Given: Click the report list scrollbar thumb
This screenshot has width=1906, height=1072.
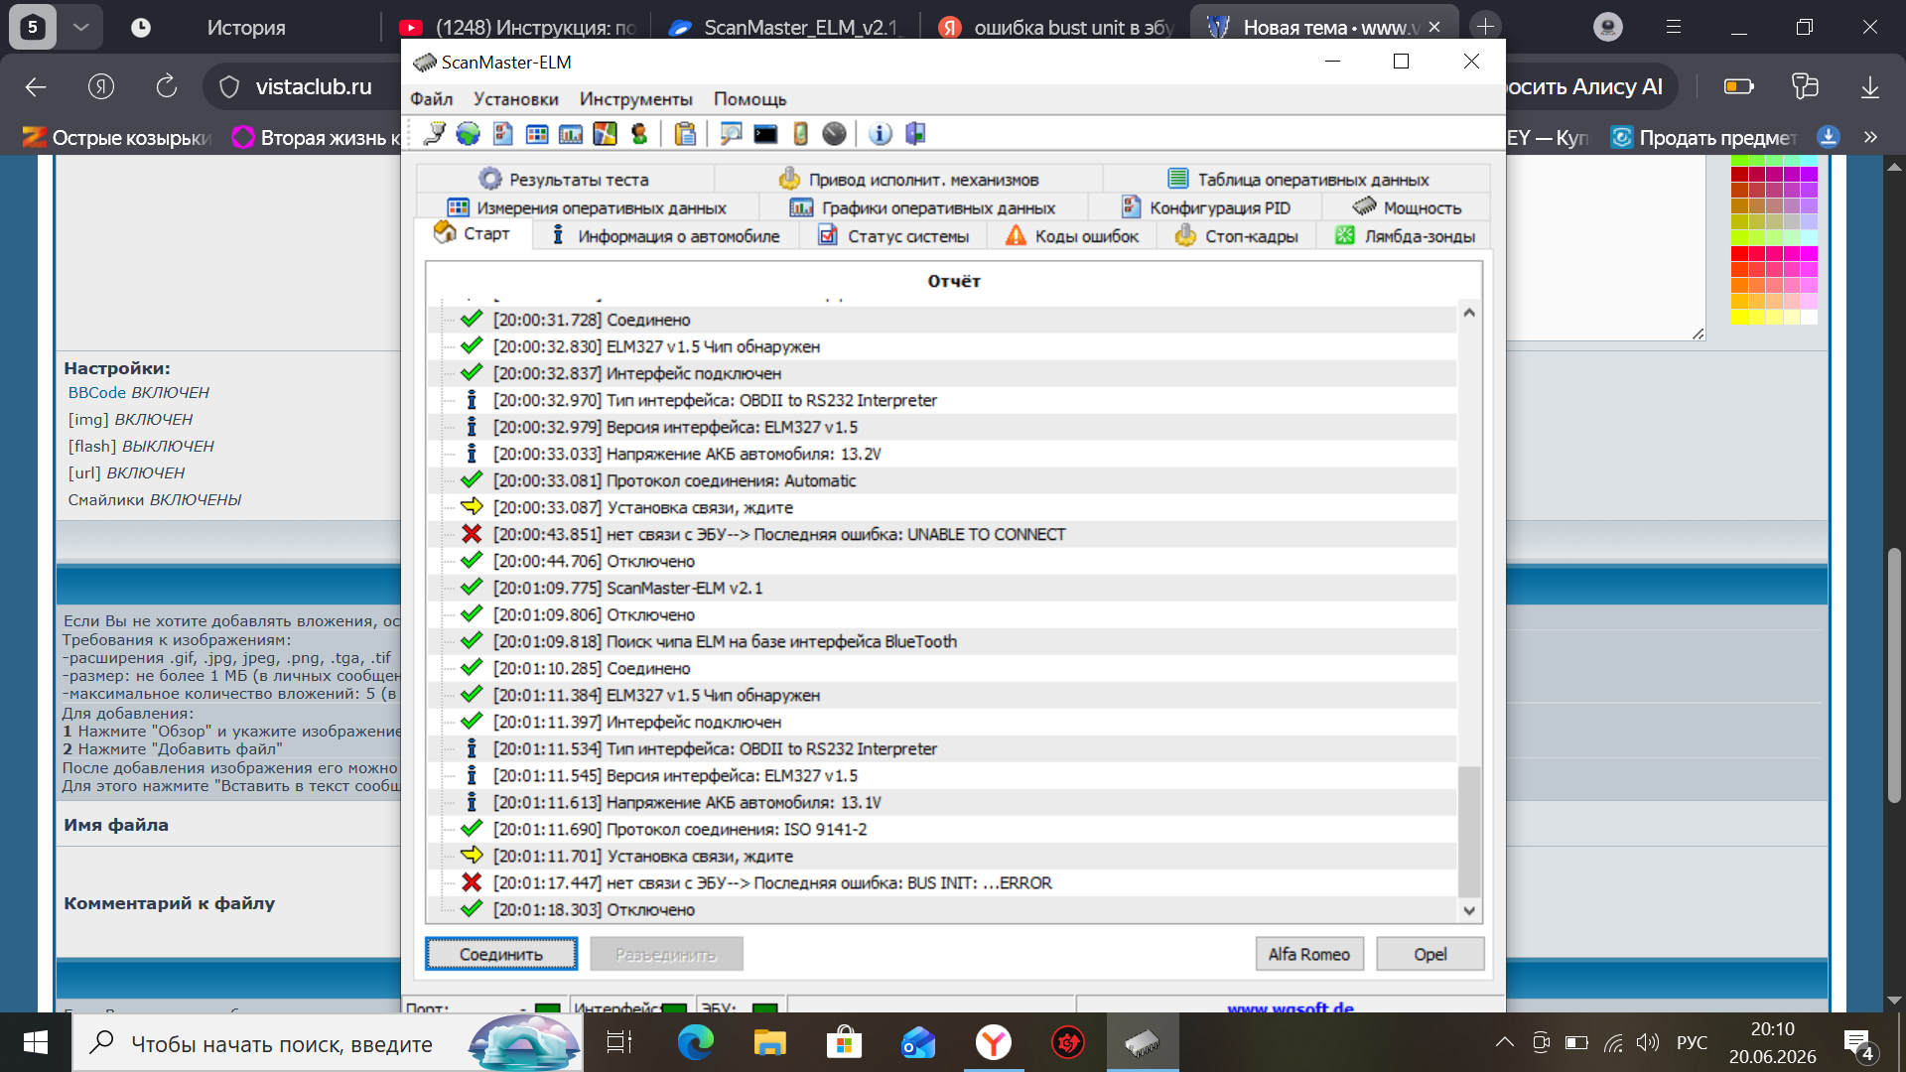Looking at the screenshot, I should (1469, 832).
